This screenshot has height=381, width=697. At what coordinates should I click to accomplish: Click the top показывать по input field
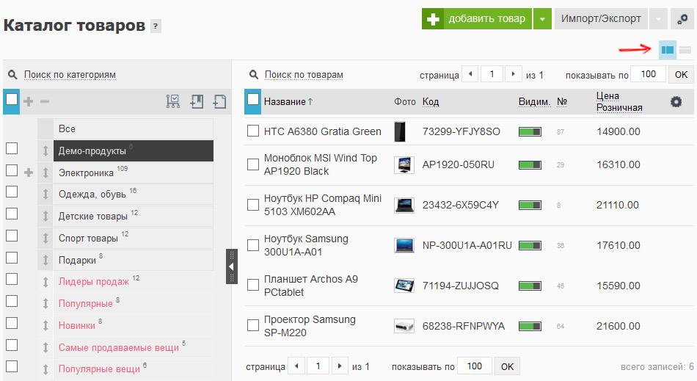(648, 74)
